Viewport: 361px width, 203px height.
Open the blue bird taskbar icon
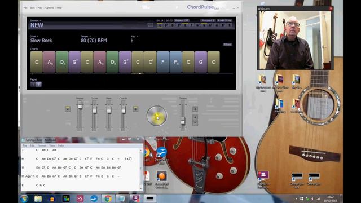pyautogui.click(x=94, y=198)
